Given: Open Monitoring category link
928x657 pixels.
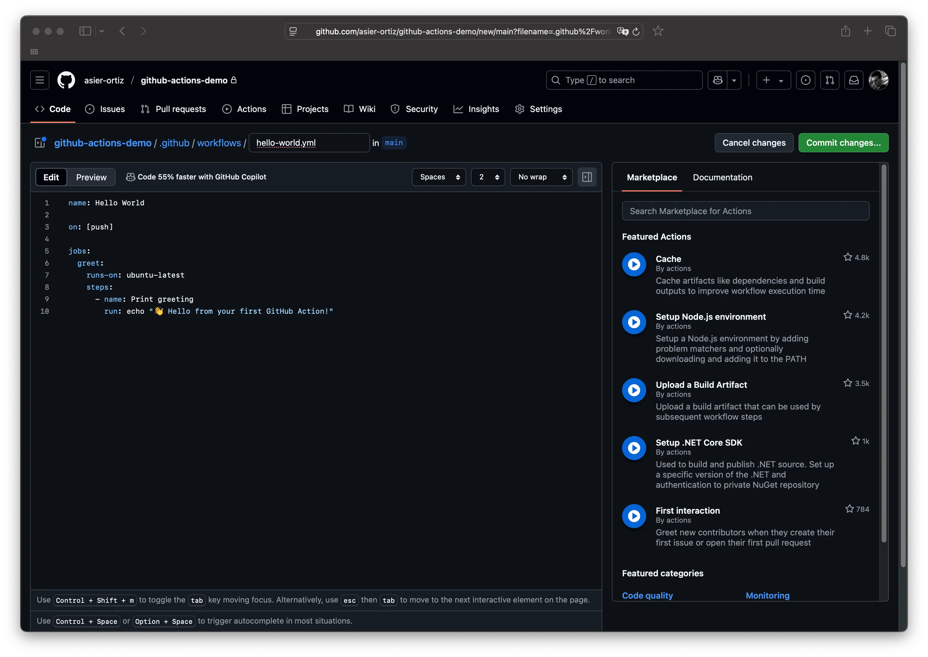Looking at the screenshot, I should tap(768, 596).
